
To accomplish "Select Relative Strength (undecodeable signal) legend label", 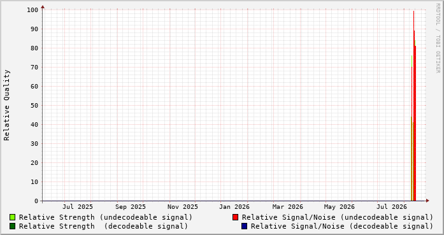I will click(106, 217).
